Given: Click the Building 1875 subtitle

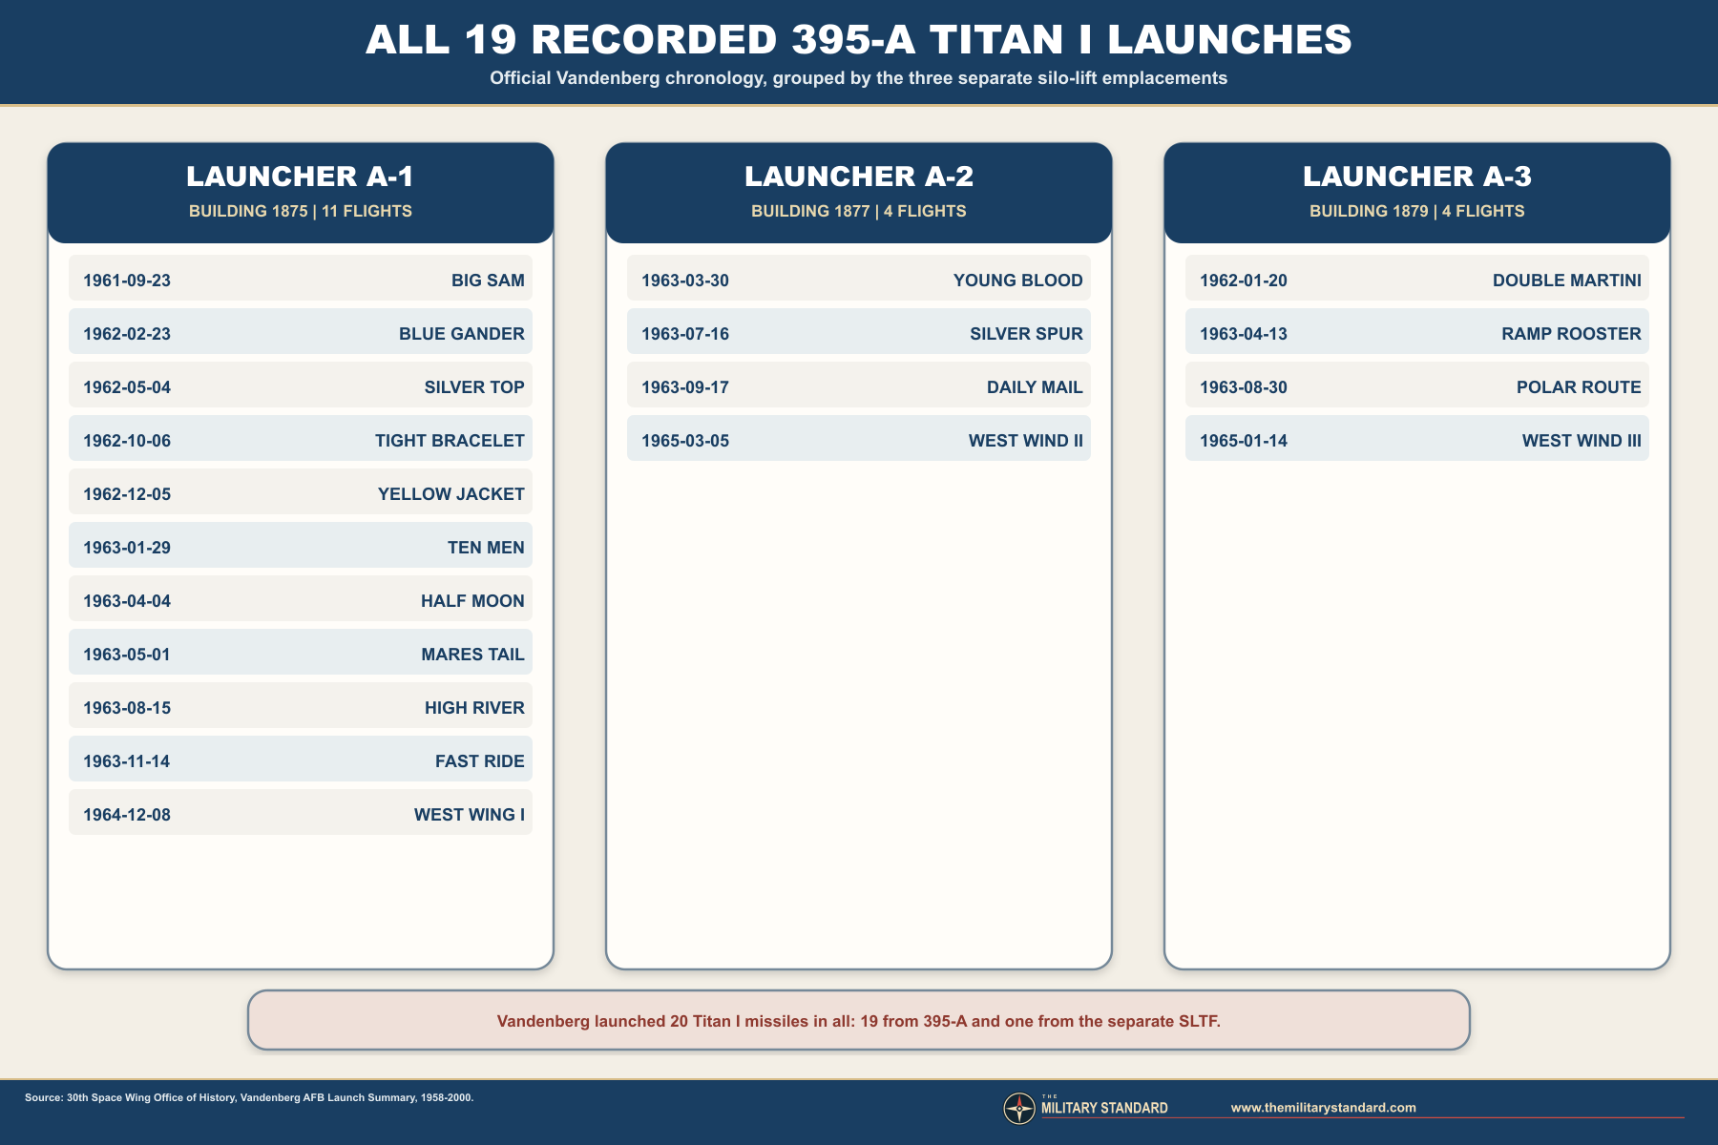Looking at the screenshot, I should coord(301,211).
